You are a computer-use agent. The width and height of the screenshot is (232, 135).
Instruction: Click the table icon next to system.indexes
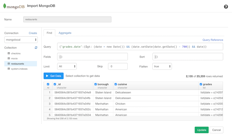pos(9,69)
